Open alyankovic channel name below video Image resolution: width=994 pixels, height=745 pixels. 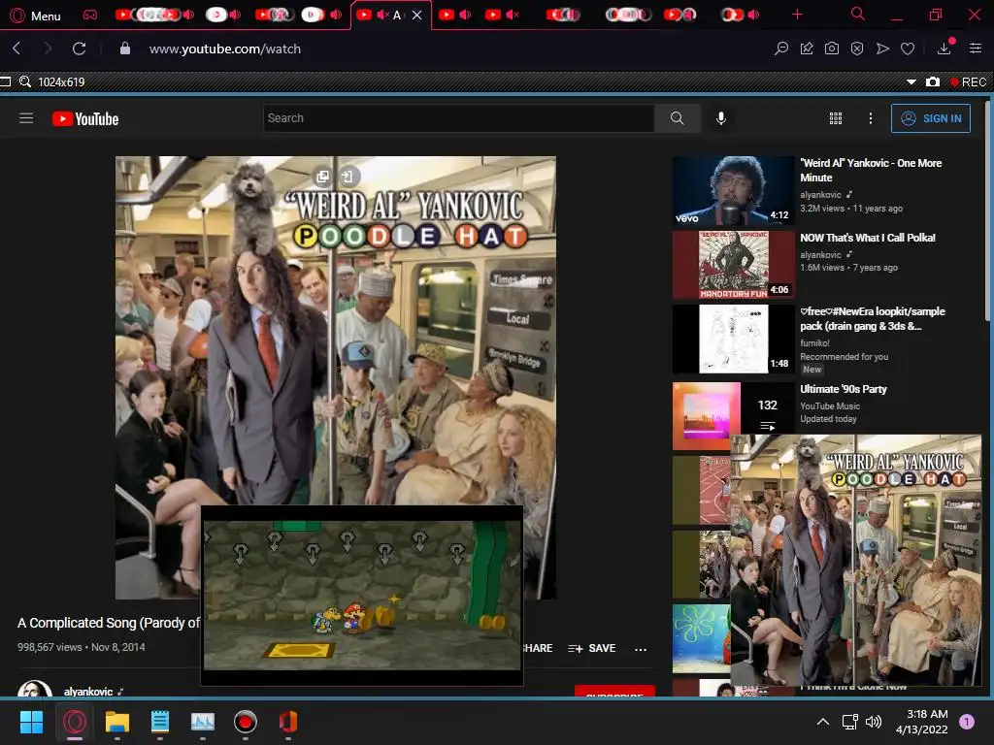pos(88,691)
